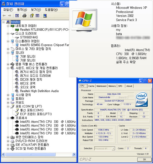Minimize the Device Manager window
The height and width of the screenshot is (164, 153).
[62, 4]
